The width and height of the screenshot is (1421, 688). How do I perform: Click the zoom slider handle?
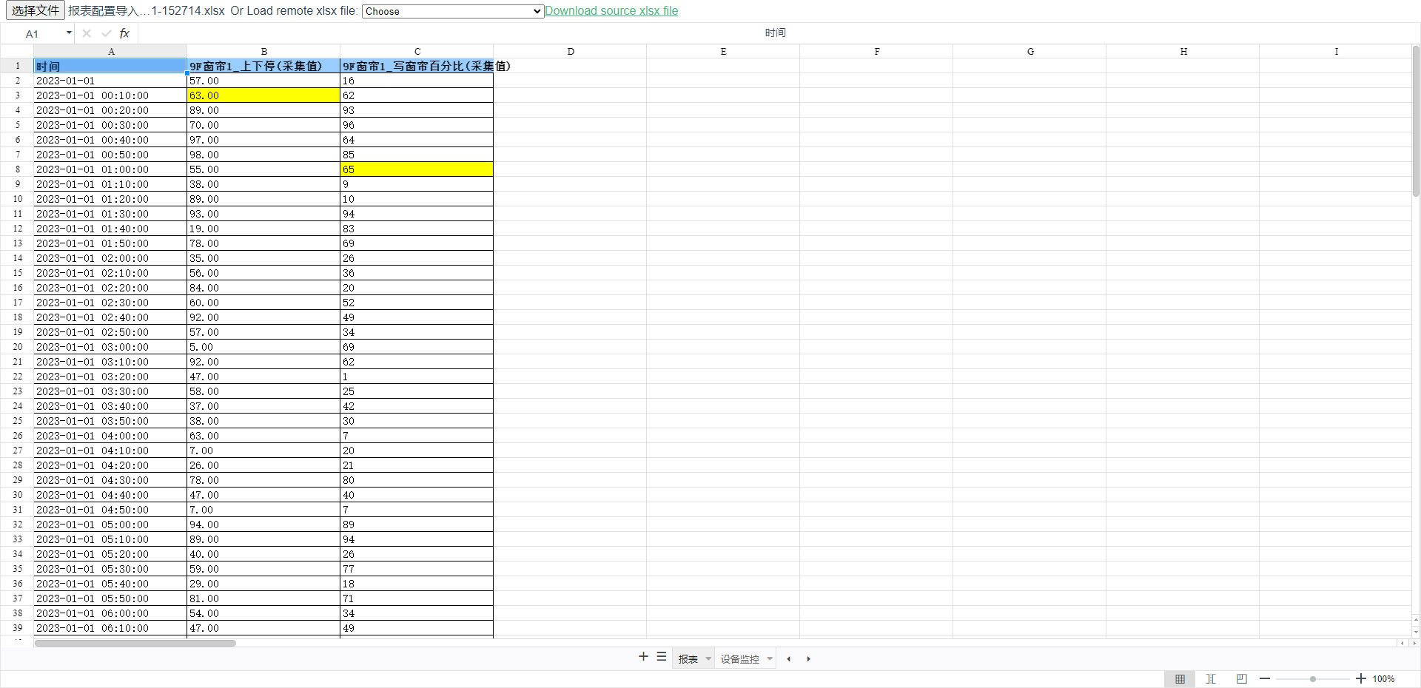click(1312, 678)
